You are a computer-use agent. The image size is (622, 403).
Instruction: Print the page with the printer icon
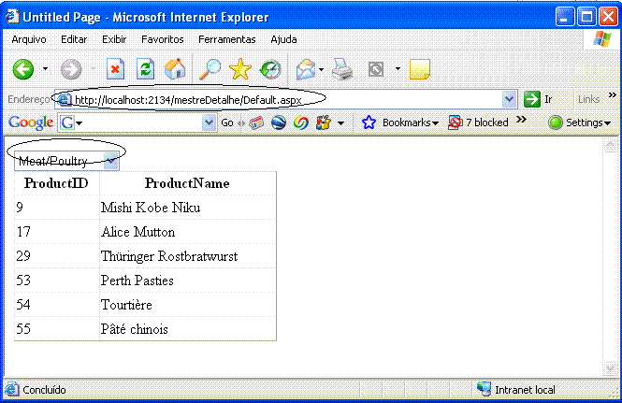pos(342,69)
